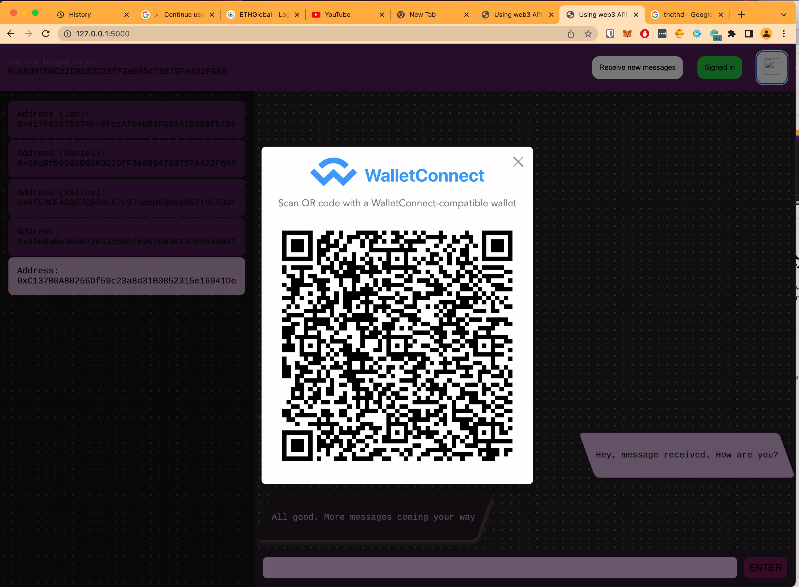Close the WalletConnect QR modal

518,162
